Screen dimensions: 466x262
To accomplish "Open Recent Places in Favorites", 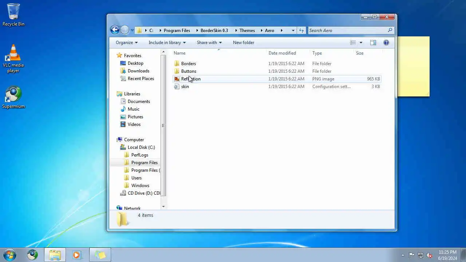I will tap(141, 79).
